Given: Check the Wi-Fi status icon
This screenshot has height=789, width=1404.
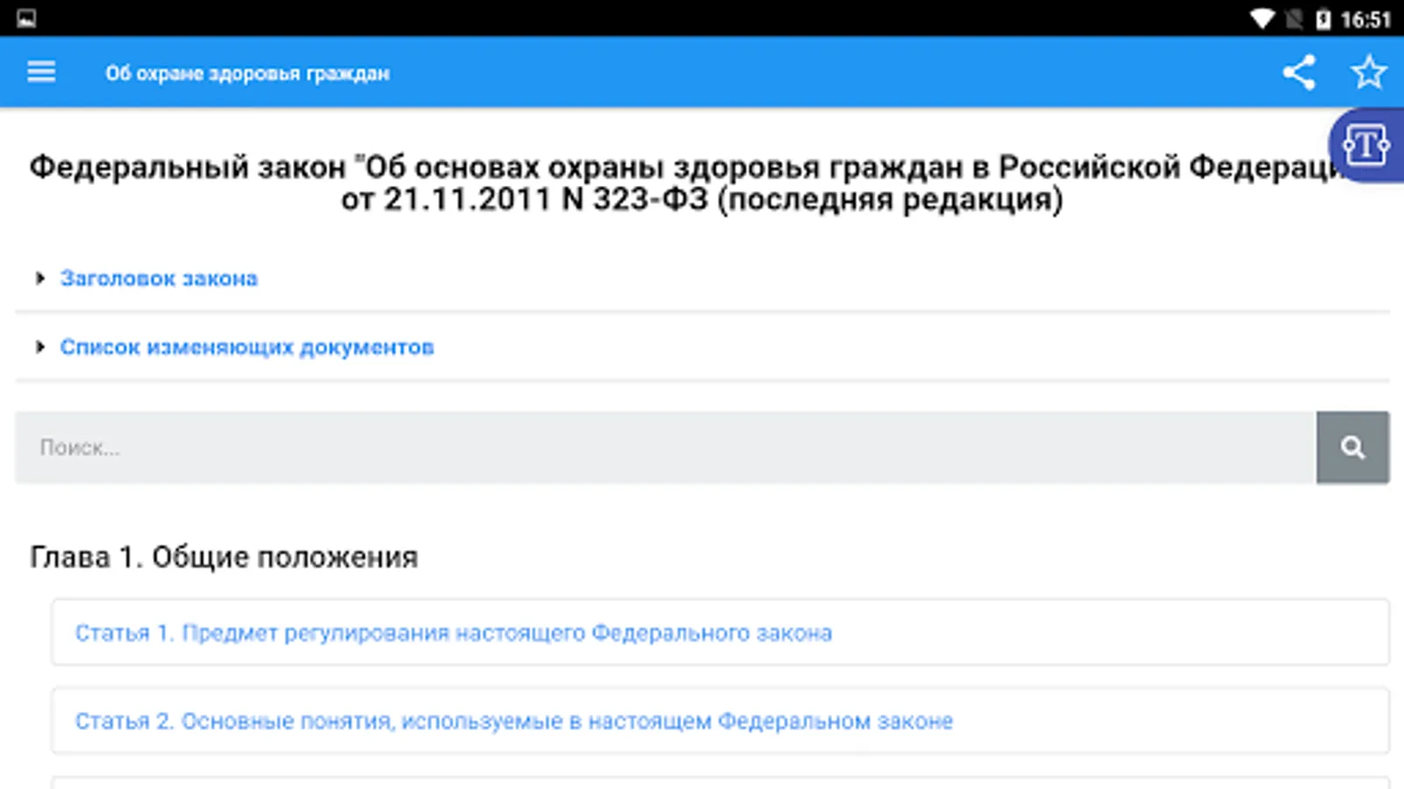Looking at the screenshot, I should point(1262,18).
